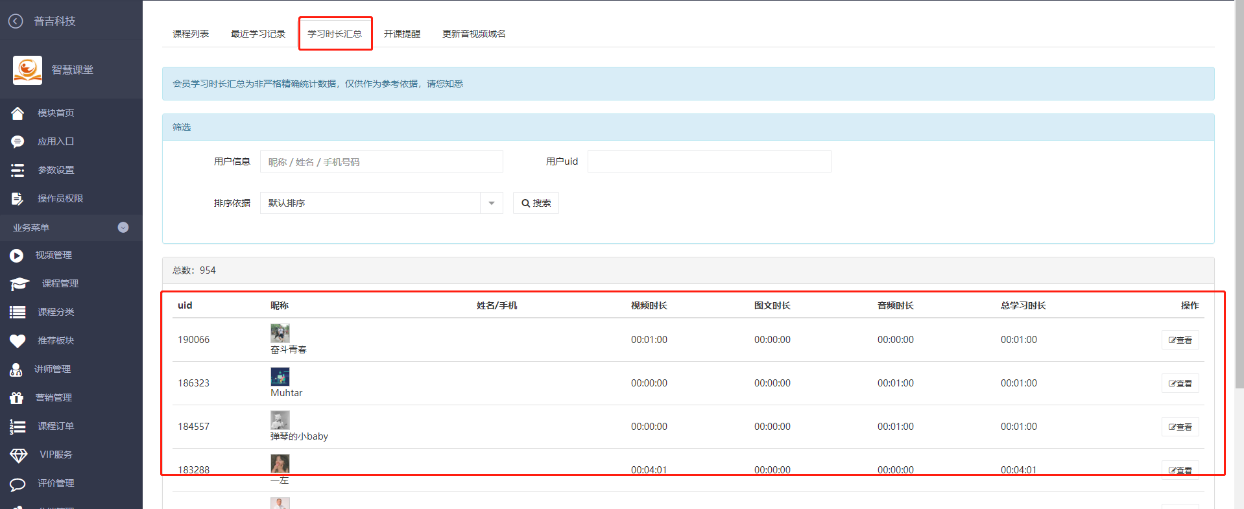Screen dimensions: 1244x509
Task: Click nickname text Muhtar
Action: point(286,394)
